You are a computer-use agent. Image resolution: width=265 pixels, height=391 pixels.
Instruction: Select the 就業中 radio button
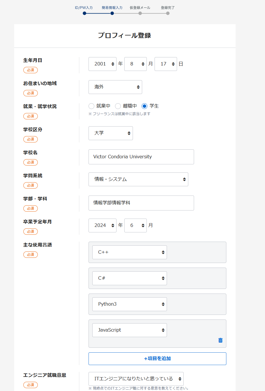click(91, 106)
